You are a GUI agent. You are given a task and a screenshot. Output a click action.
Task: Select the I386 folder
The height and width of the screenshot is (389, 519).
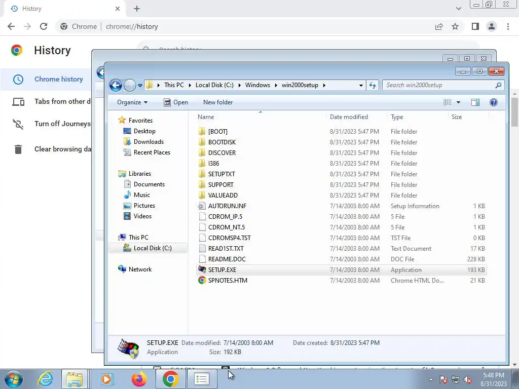[x=213, y=163]
